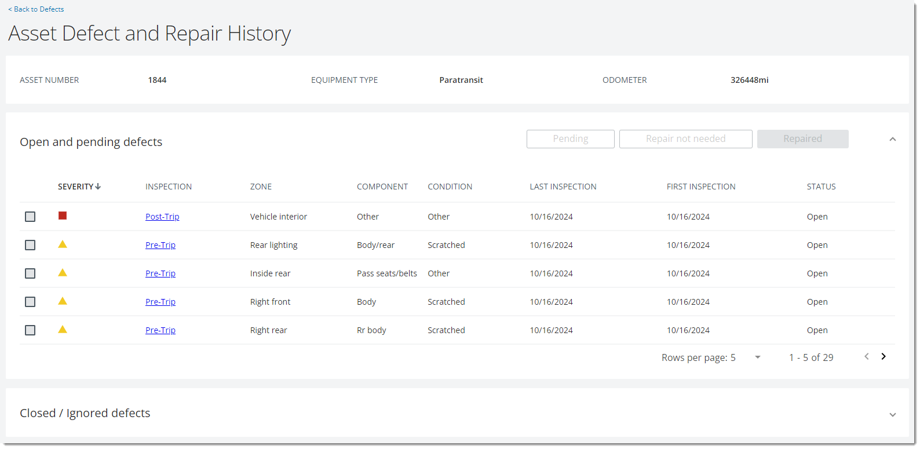The image size is (920, 449).
Task: Click the yellow warning triangle for Right rear
Action: (63, 329)
